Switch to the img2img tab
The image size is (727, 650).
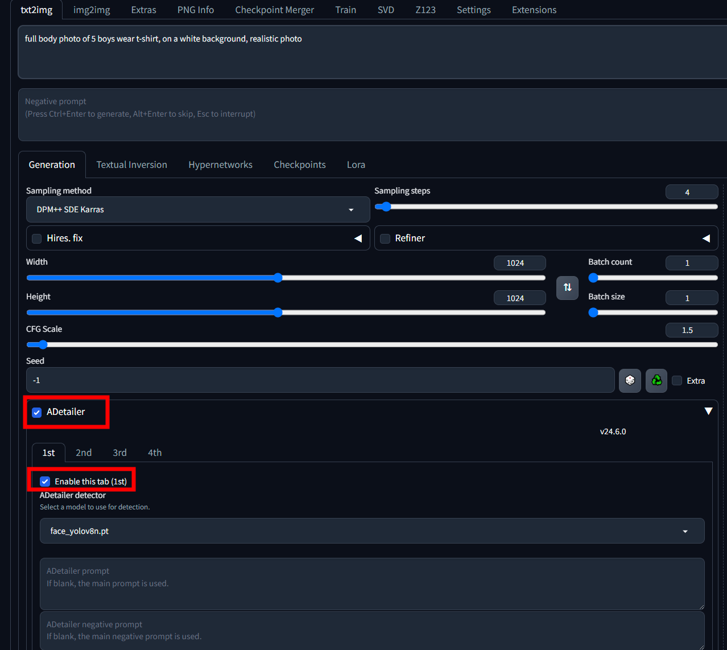click(92, 10)
